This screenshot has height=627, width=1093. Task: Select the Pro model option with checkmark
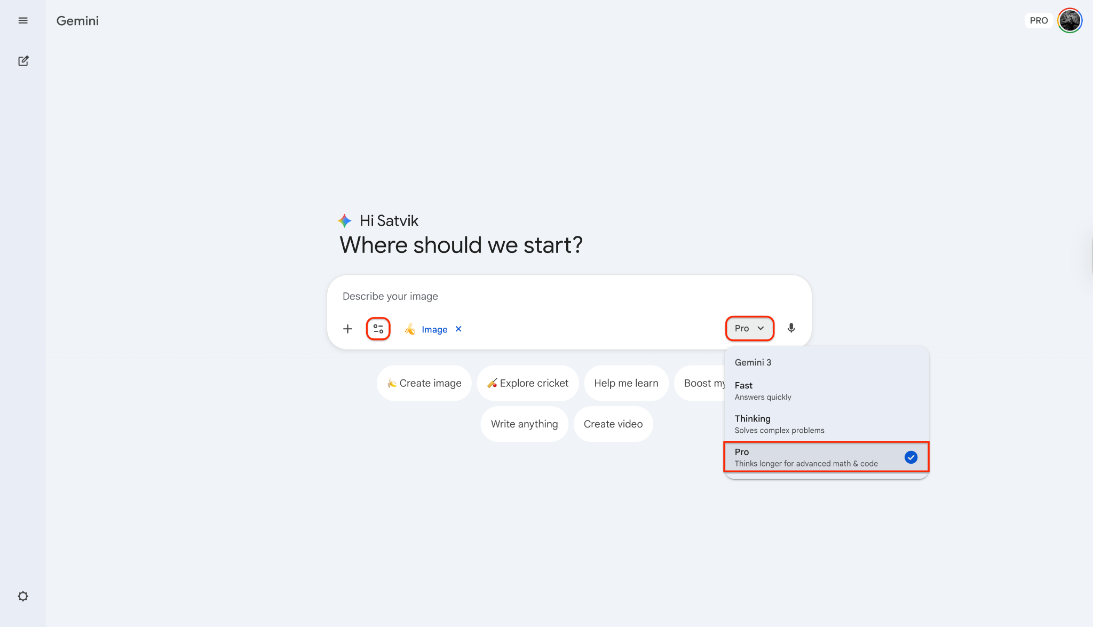[x=825, y=457]
